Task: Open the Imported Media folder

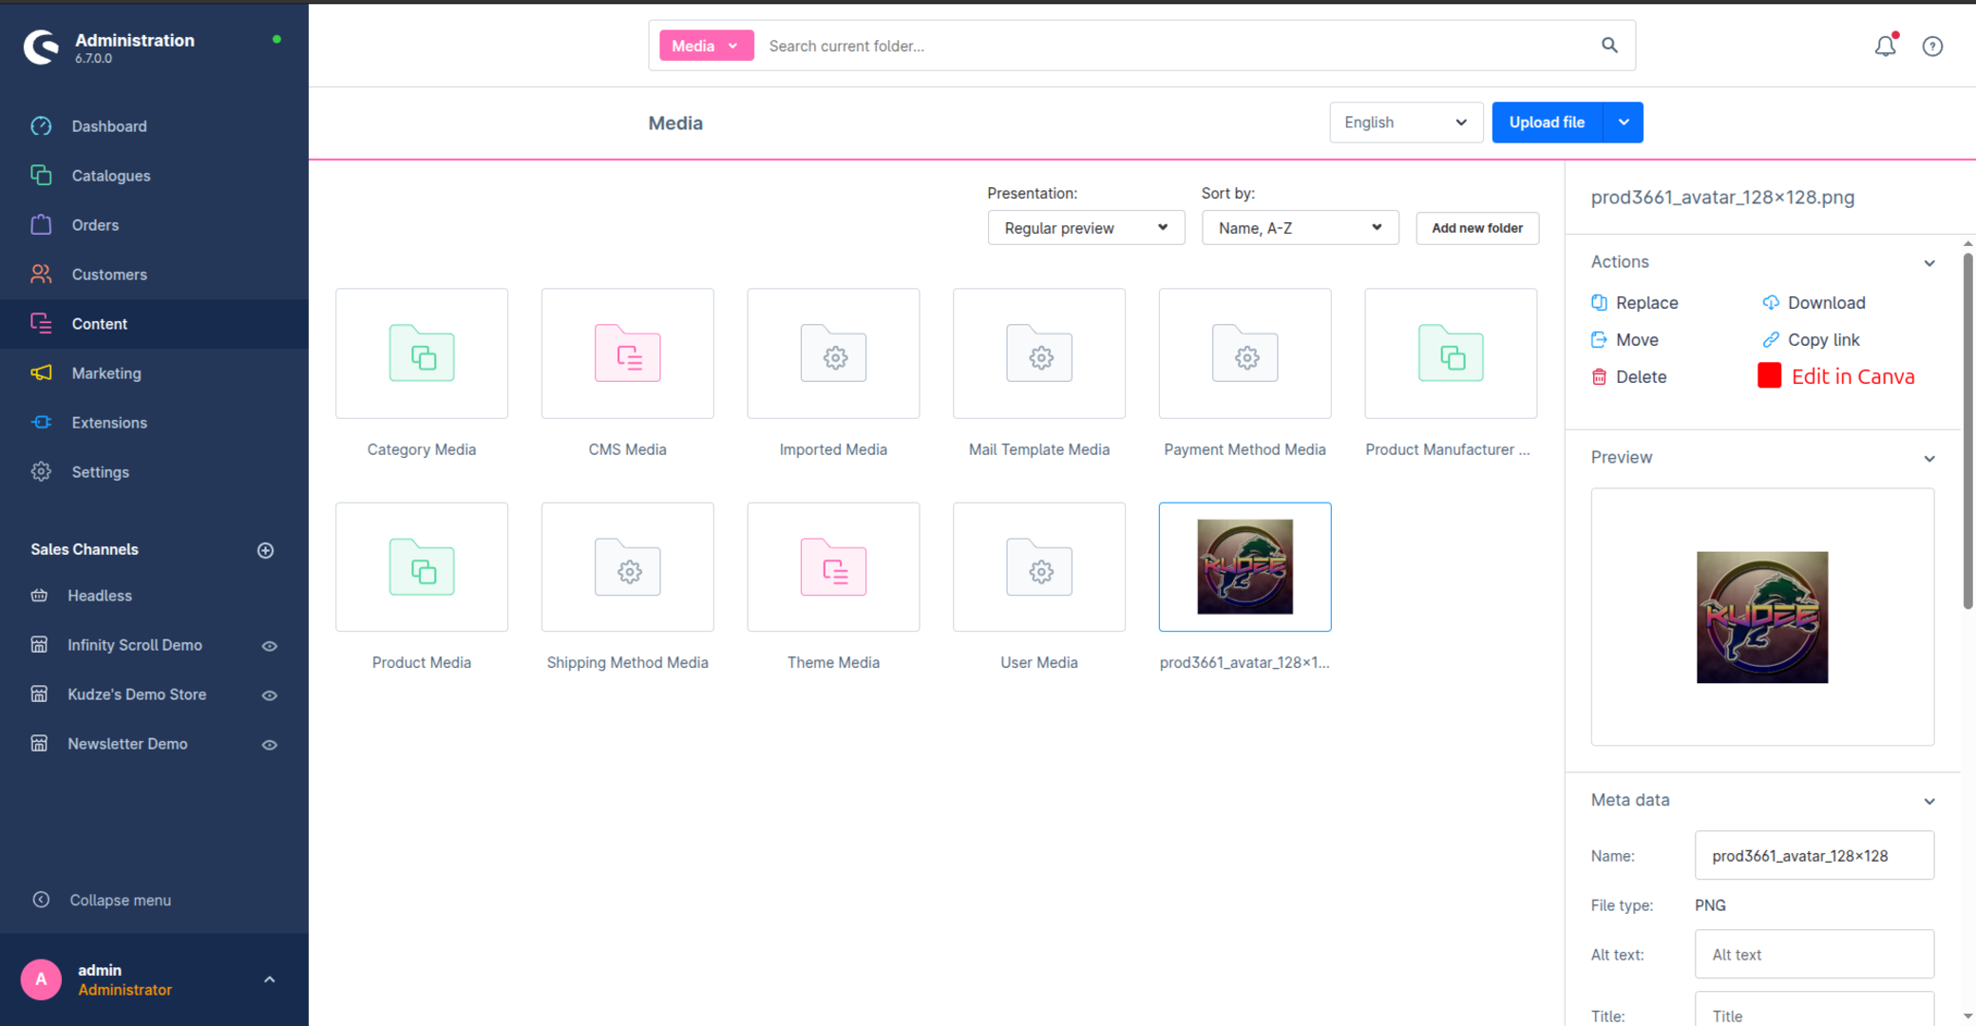Action: [x=833, y=353]
